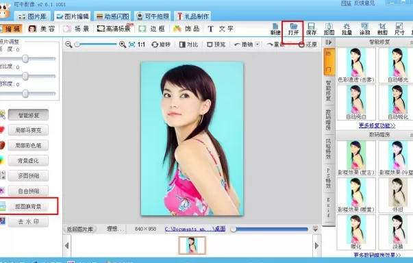Click the 对比度 contrast slider handle
The image size is (413, 263).
[x=25, y=76]
